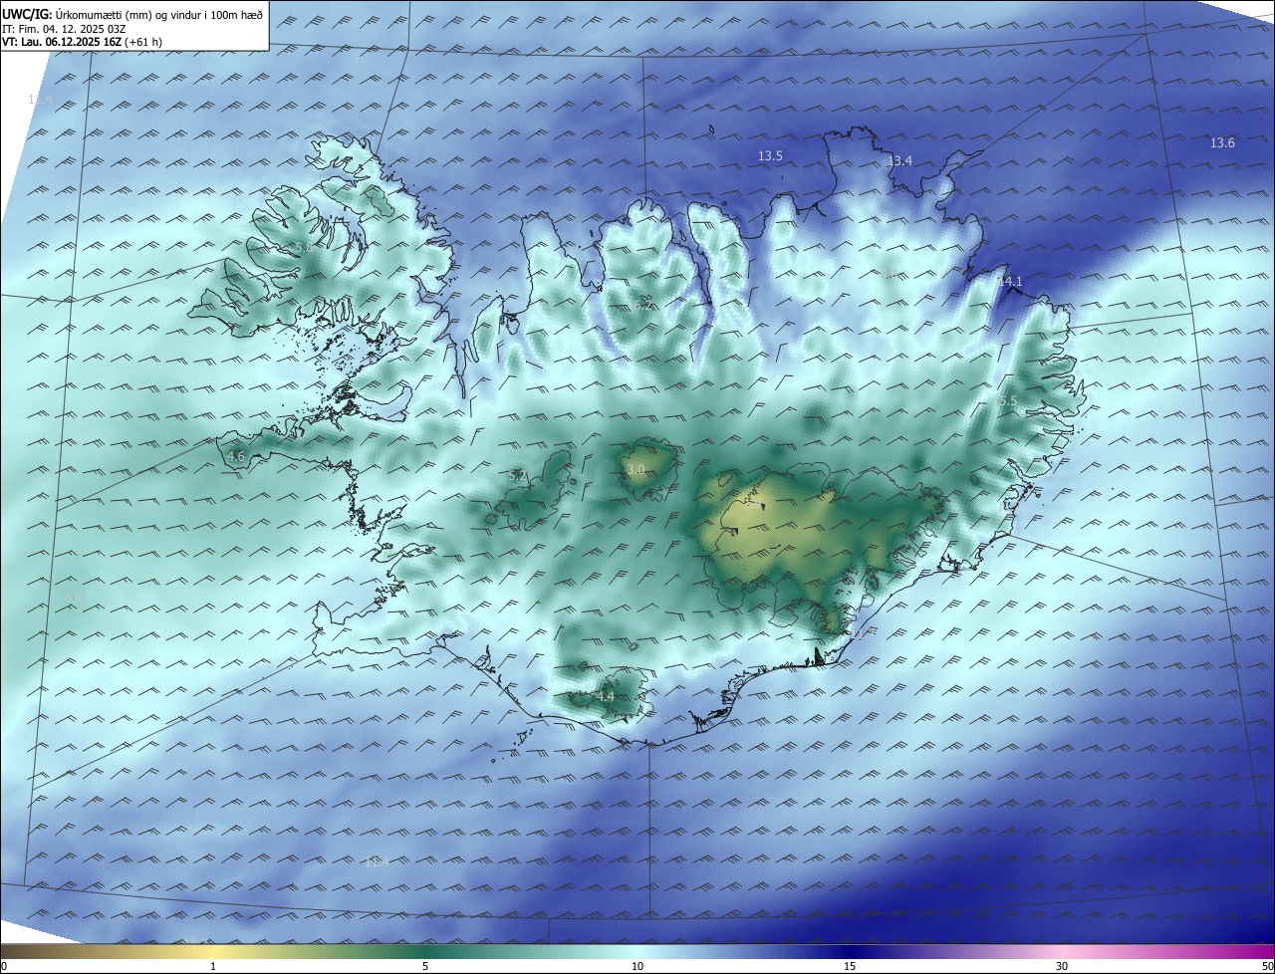Click the 8.4 value label in the southwest sea

point(73,597)
